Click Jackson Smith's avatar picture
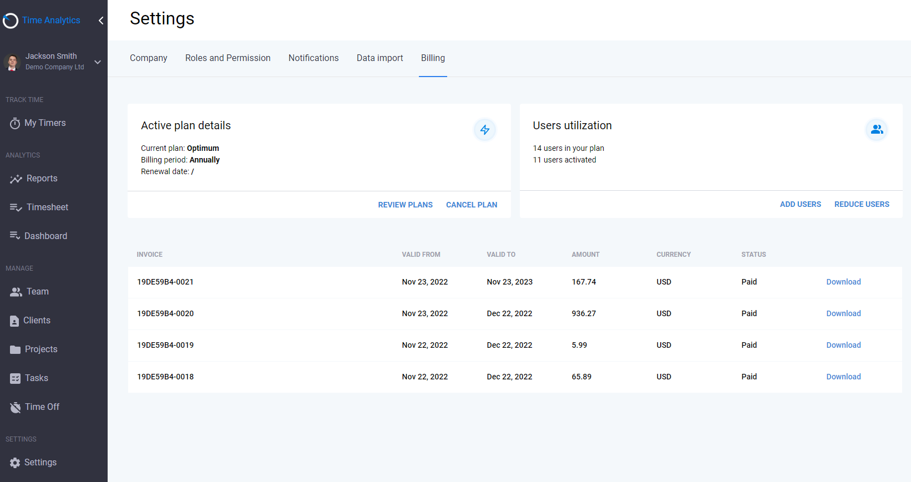 tap(12, 62)
